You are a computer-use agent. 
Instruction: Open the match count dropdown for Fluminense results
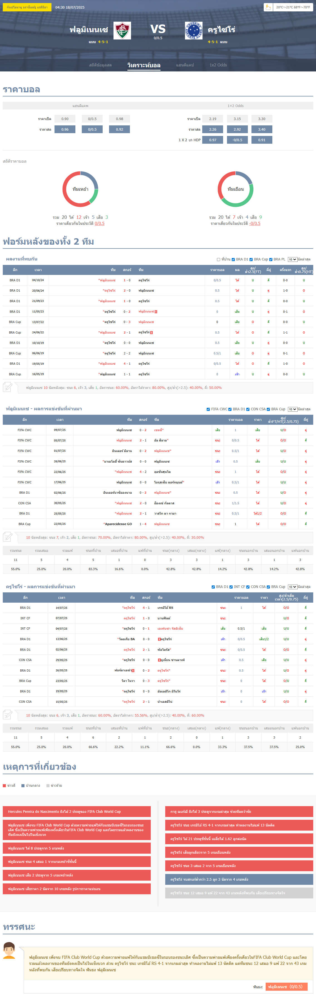tap(292, 409)
